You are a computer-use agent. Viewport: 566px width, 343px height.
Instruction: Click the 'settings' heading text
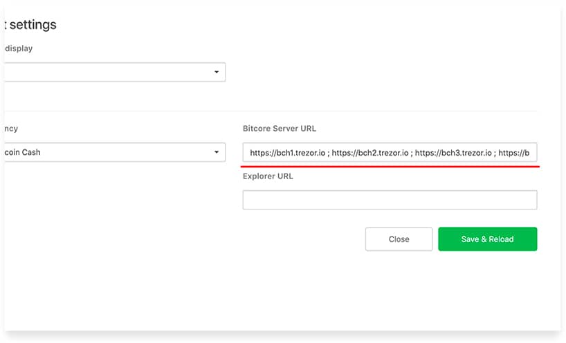pyautogui.click(x=33, y=24)
